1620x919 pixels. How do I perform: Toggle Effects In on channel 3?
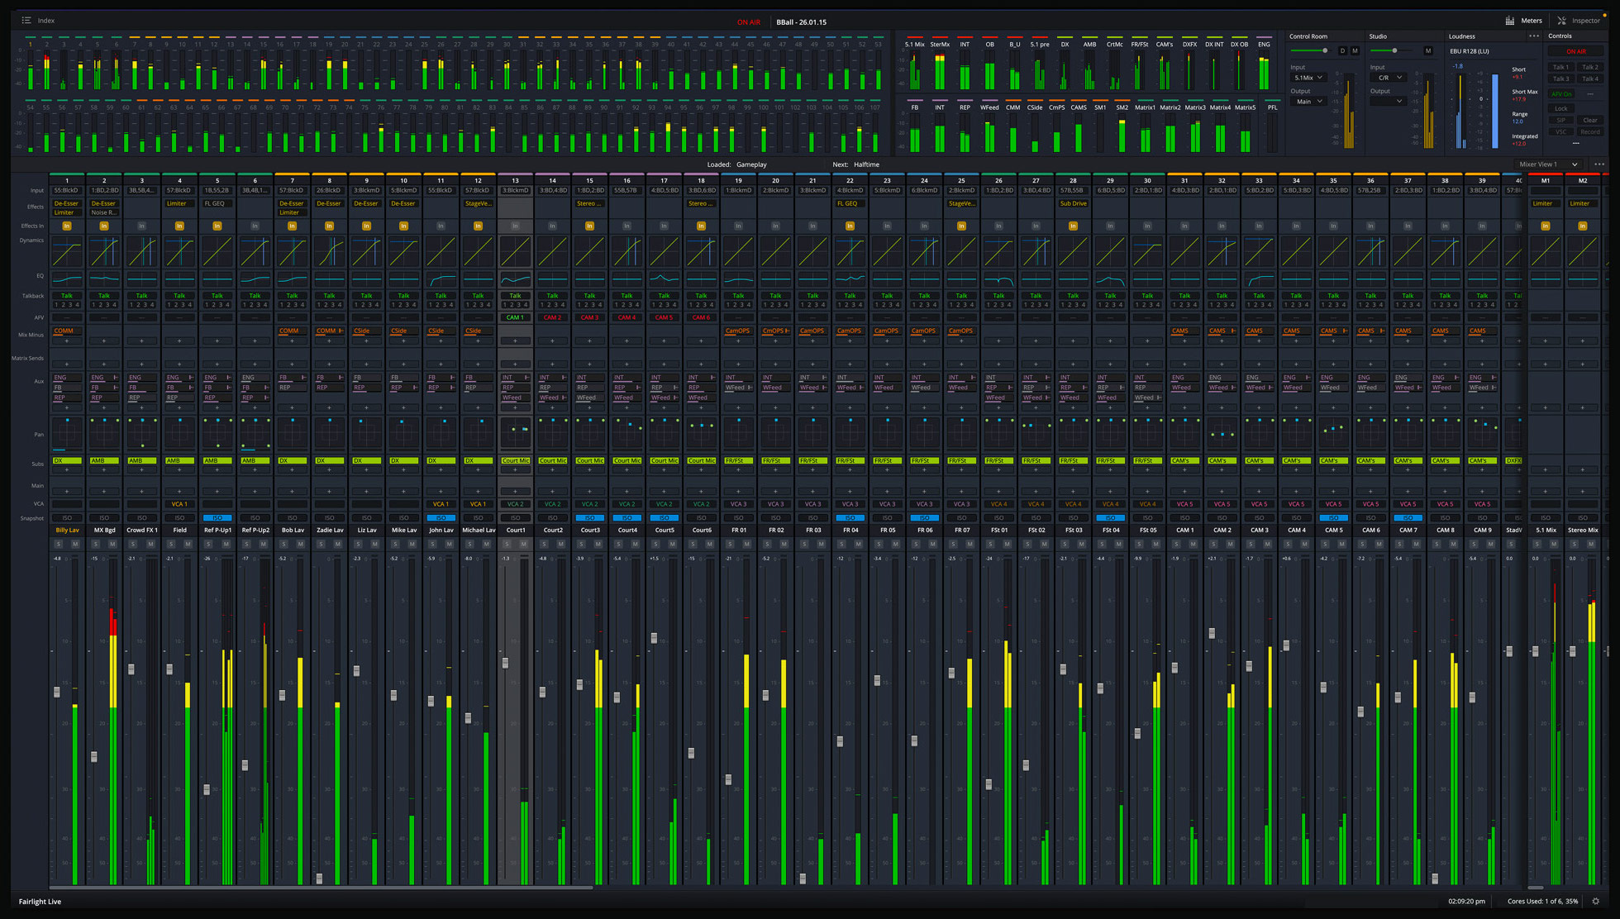142,226
